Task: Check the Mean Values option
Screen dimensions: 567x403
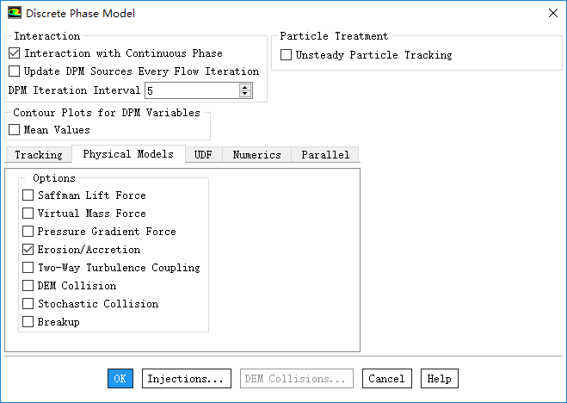Action: (x=14, y=130)
